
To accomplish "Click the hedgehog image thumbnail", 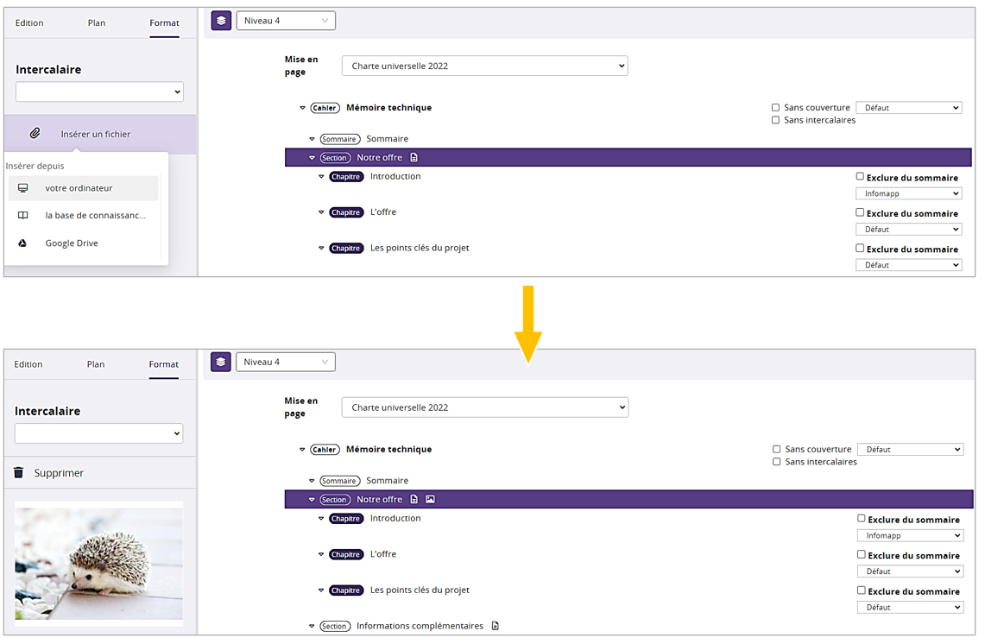I will (99, 563).
